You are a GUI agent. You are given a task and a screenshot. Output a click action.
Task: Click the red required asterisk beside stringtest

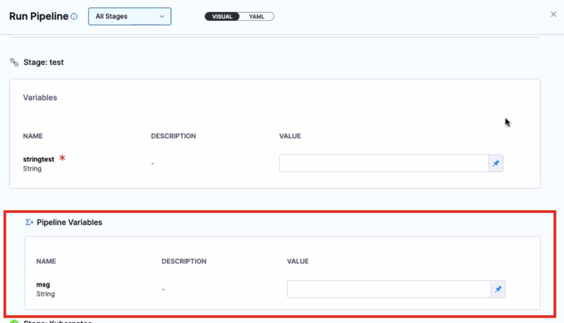pyautogui.click(x=62, y=159)
